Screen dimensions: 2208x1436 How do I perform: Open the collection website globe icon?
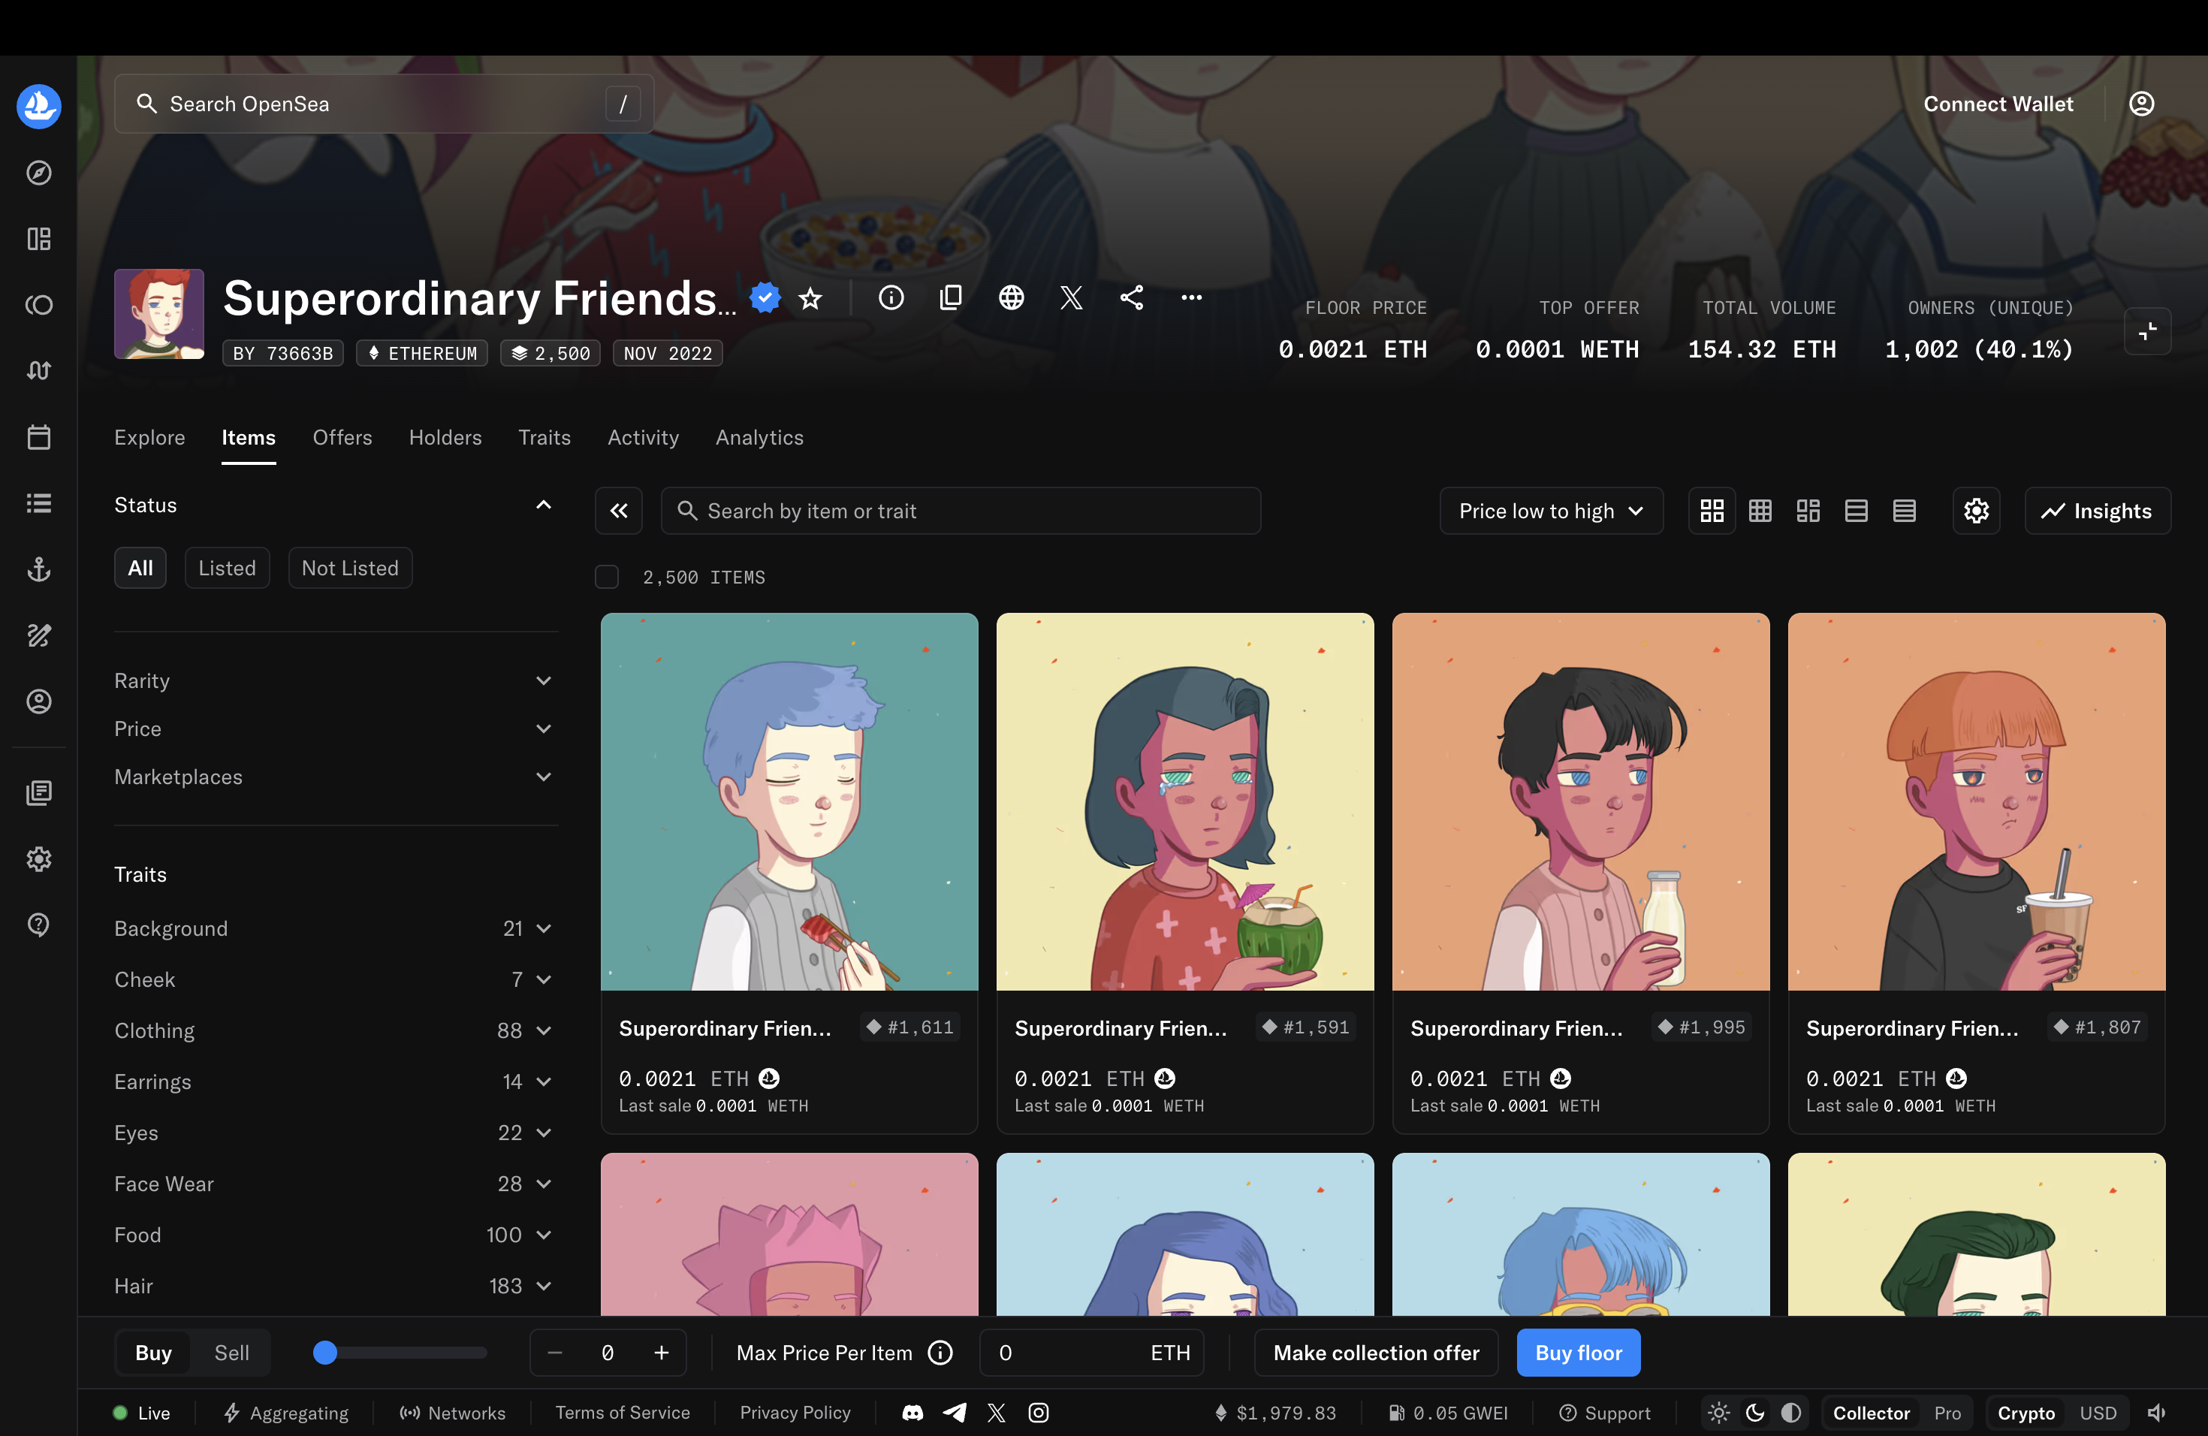click(1011, 297)
